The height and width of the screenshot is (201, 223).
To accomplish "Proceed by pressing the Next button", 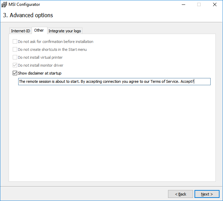I will [x=207, y=194].
